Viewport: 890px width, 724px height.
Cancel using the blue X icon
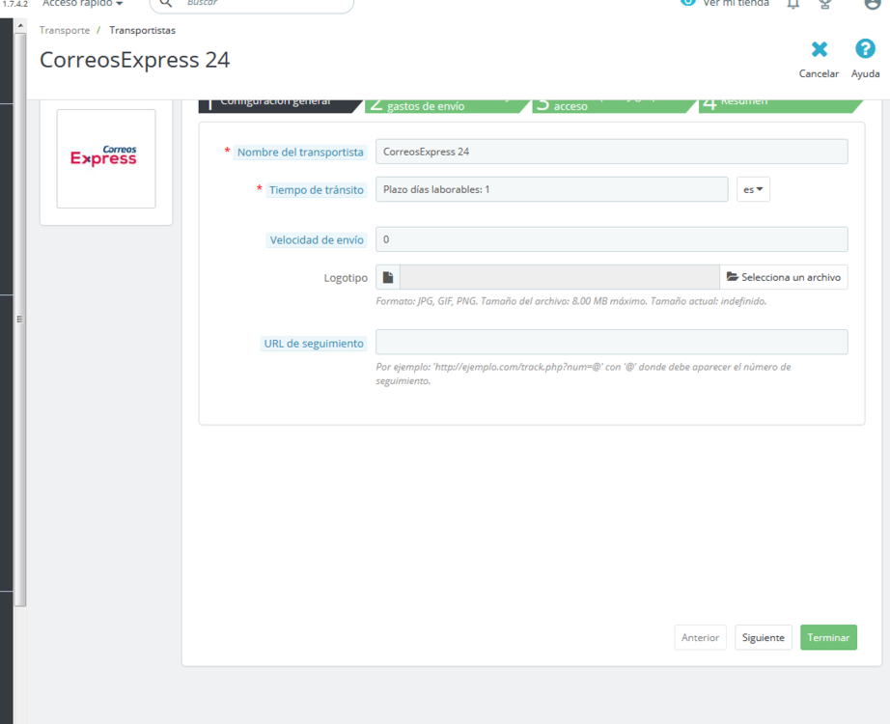(x=819, y=49)
